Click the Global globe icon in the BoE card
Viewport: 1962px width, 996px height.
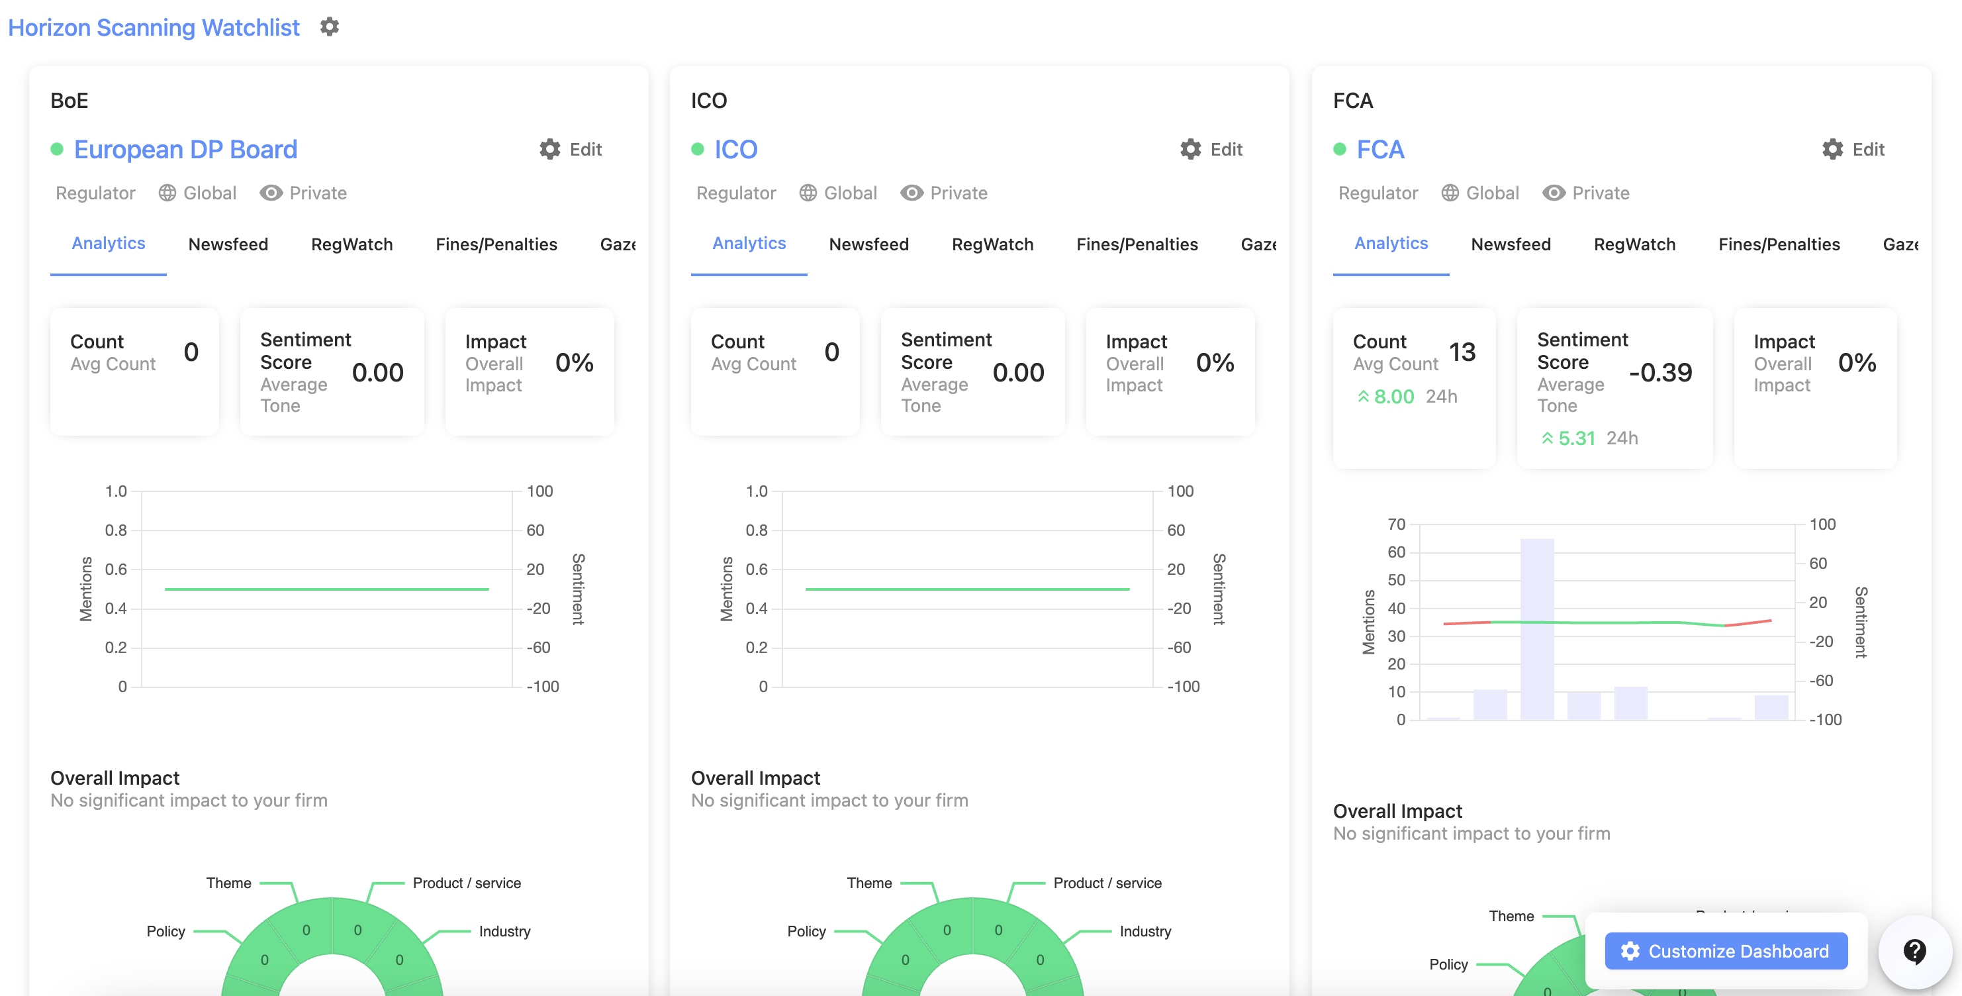[167, 193]
